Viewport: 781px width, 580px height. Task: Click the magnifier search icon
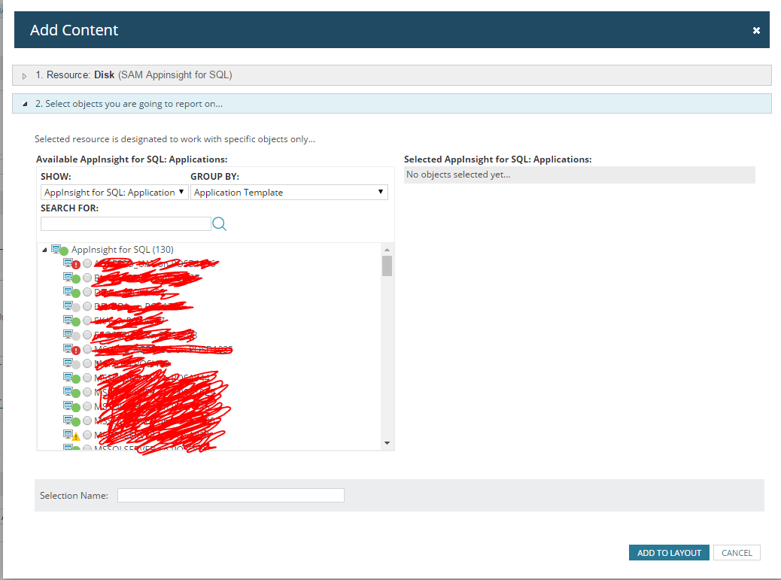(x=219, y=224)
